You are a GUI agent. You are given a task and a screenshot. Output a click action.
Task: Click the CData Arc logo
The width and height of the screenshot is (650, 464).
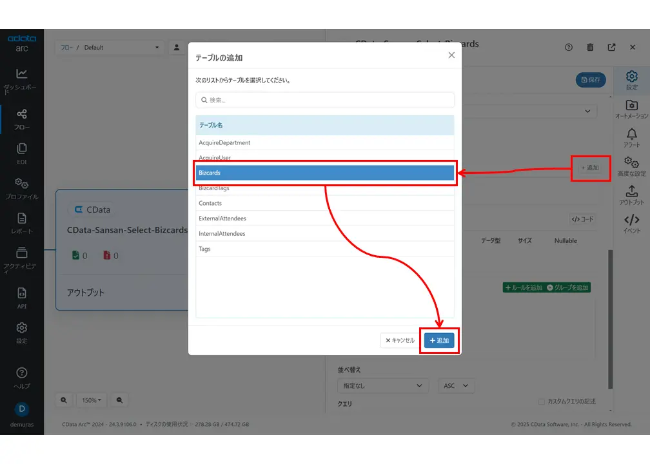21,43
